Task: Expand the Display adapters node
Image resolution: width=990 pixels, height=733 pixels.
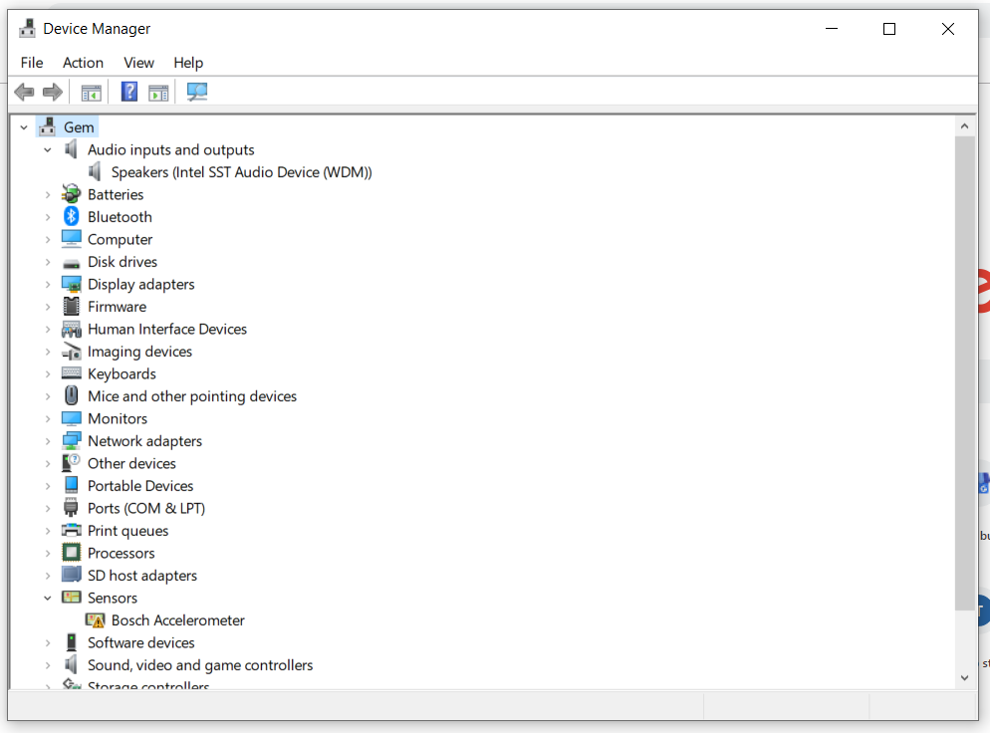Action: 48,284
